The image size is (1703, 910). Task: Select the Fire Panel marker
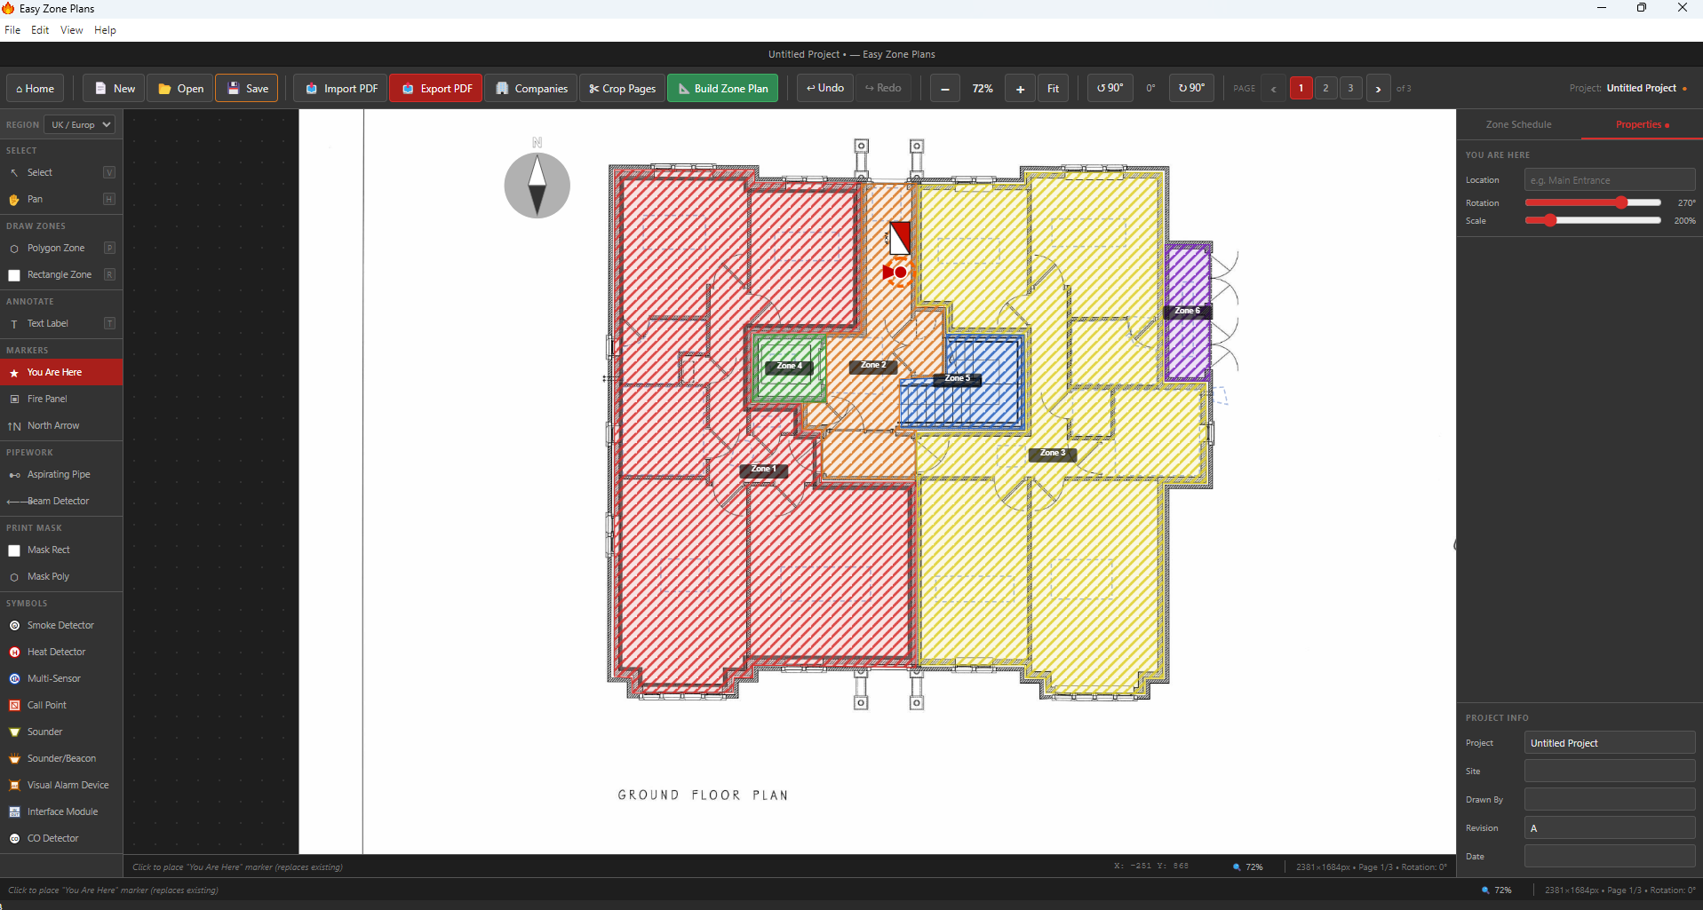click(61, 399)
